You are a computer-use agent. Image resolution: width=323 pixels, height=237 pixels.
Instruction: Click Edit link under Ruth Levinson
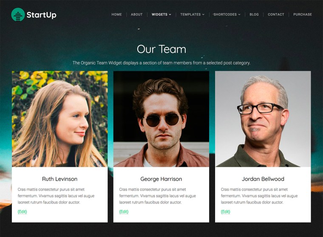pos(22,211)
